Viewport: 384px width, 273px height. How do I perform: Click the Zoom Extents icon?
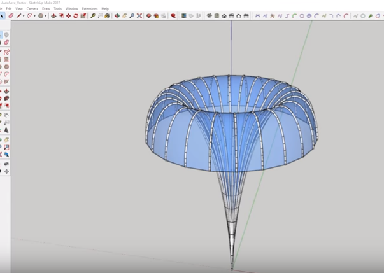click(139, 16)
